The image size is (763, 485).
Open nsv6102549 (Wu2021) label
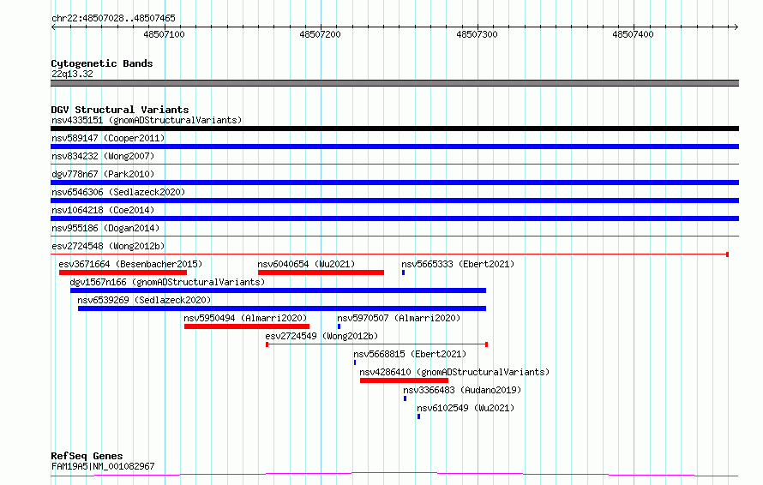coord(466,408)
